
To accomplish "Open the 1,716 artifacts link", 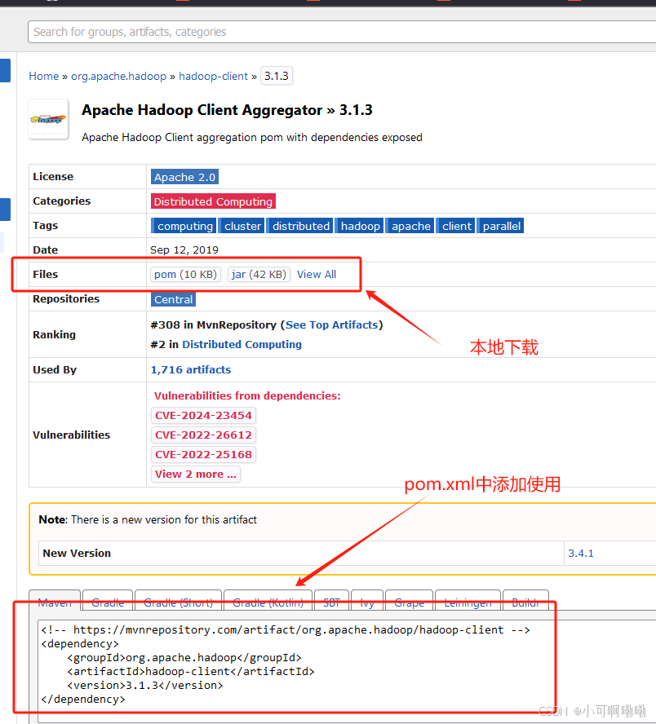I will (x=191, y=370).
